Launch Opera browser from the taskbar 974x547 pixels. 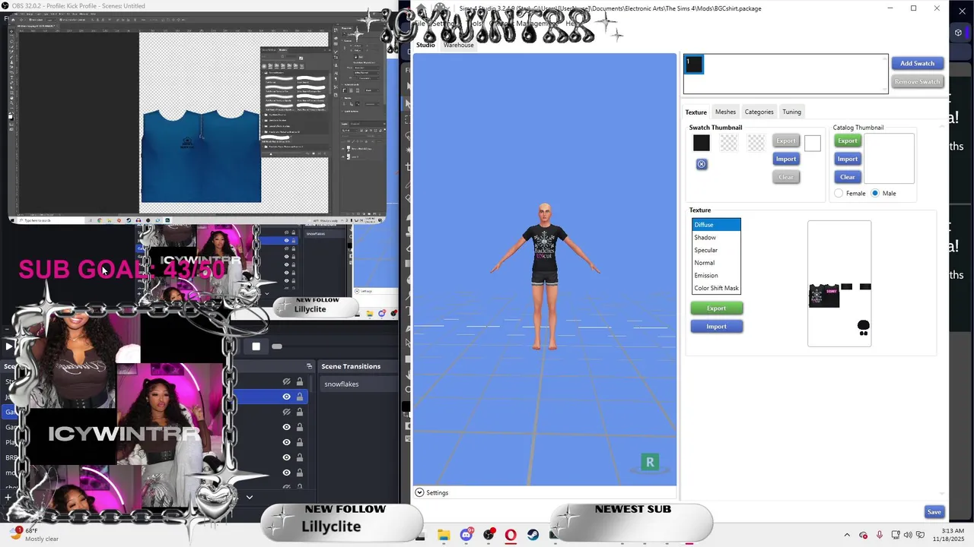tap(511, 535)
